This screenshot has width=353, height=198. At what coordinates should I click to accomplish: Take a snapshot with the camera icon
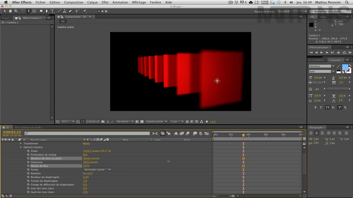103,122
